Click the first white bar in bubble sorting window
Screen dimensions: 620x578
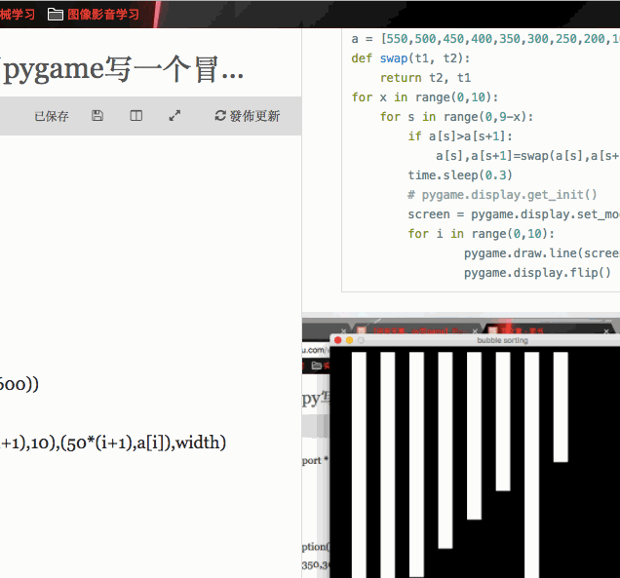(x=359, y=465)
